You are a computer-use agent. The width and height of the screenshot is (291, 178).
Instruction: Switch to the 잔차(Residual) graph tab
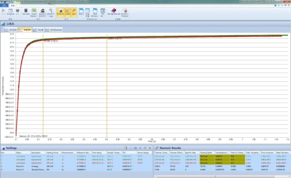tap(54, 29)
